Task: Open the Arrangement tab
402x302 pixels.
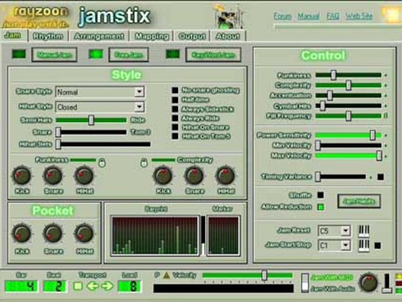Action: coord(98,36)
